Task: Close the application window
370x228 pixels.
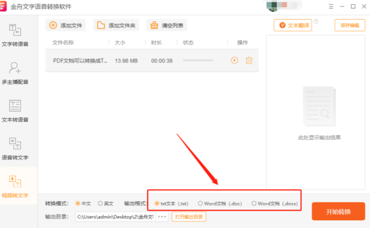Action: coord(364,7)
